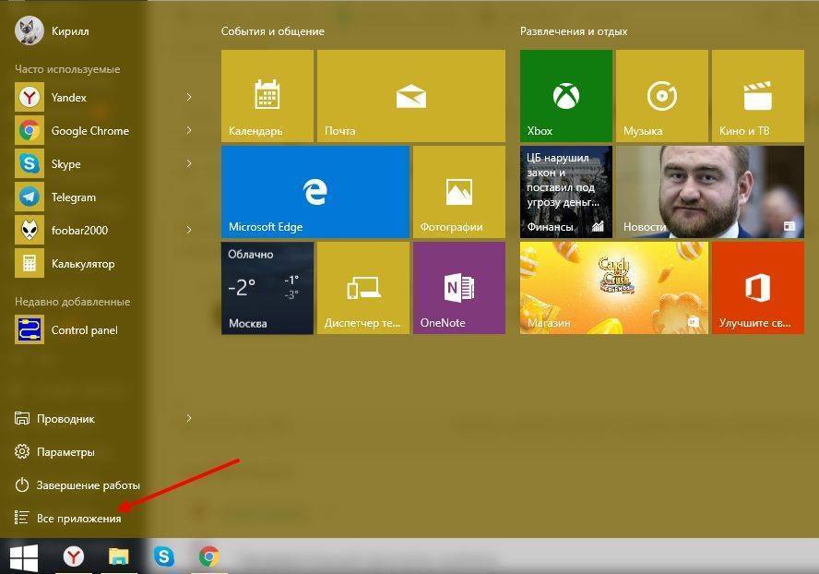Open the OneNote tile

point(458,288)
